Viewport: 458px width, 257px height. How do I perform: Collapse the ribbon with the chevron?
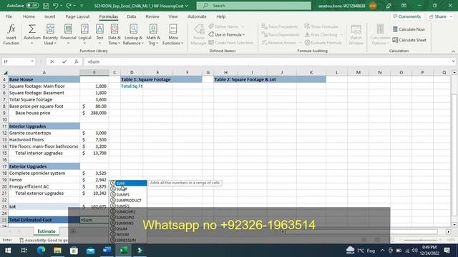(x=453, y=51)
